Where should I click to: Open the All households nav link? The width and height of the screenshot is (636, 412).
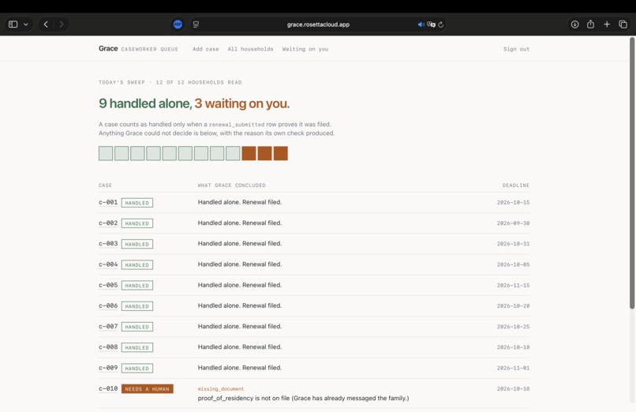point(250,49)
